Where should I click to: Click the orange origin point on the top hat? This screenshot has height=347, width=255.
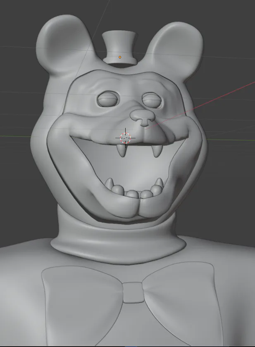point(120,57)
